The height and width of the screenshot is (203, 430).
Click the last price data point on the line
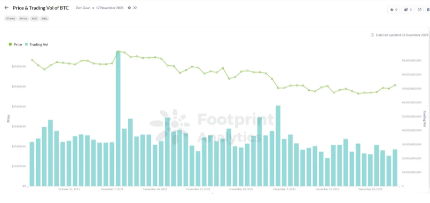395,85
